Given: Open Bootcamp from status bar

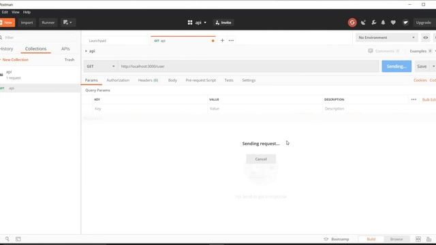Looking at the screenshot, I should (x=337, y=239).
